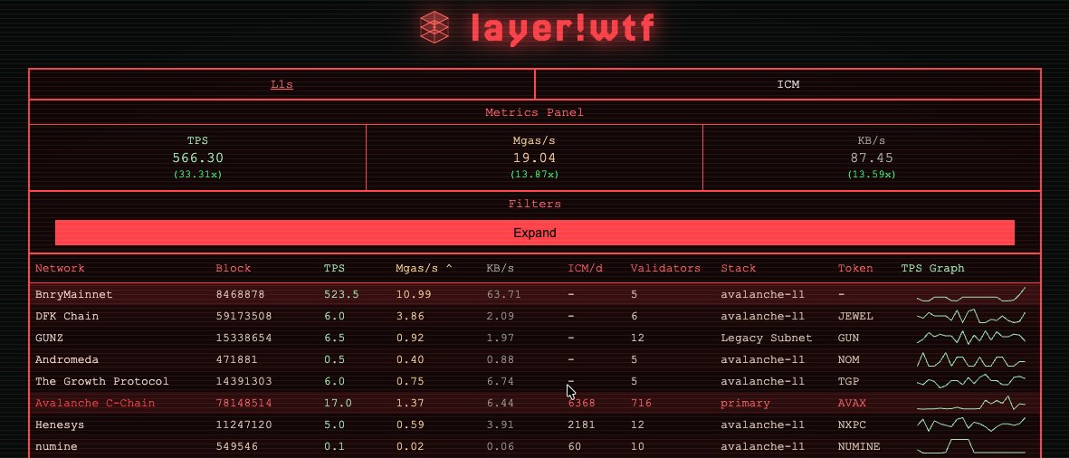Expand the Filters section

click(x=534, y=233)
